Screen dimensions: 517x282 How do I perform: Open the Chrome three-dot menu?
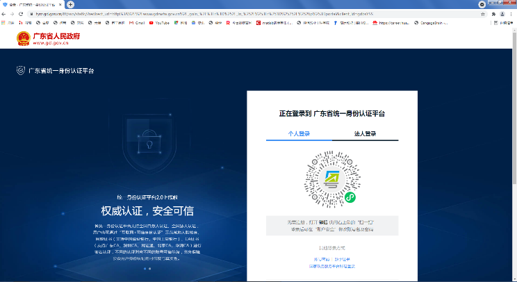click(x=511, y=14)
